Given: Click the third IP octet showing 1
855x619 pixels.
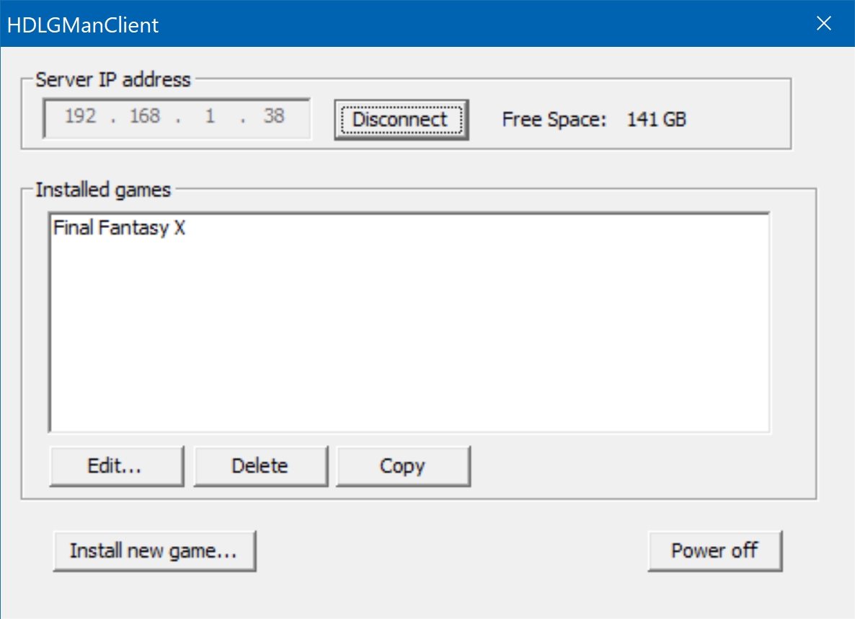Looking at the screenshot, I should point(210,116).
